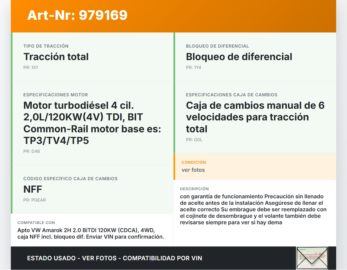Click the PR: PGEAR label
Screen dimensions: 347x270
35,200
